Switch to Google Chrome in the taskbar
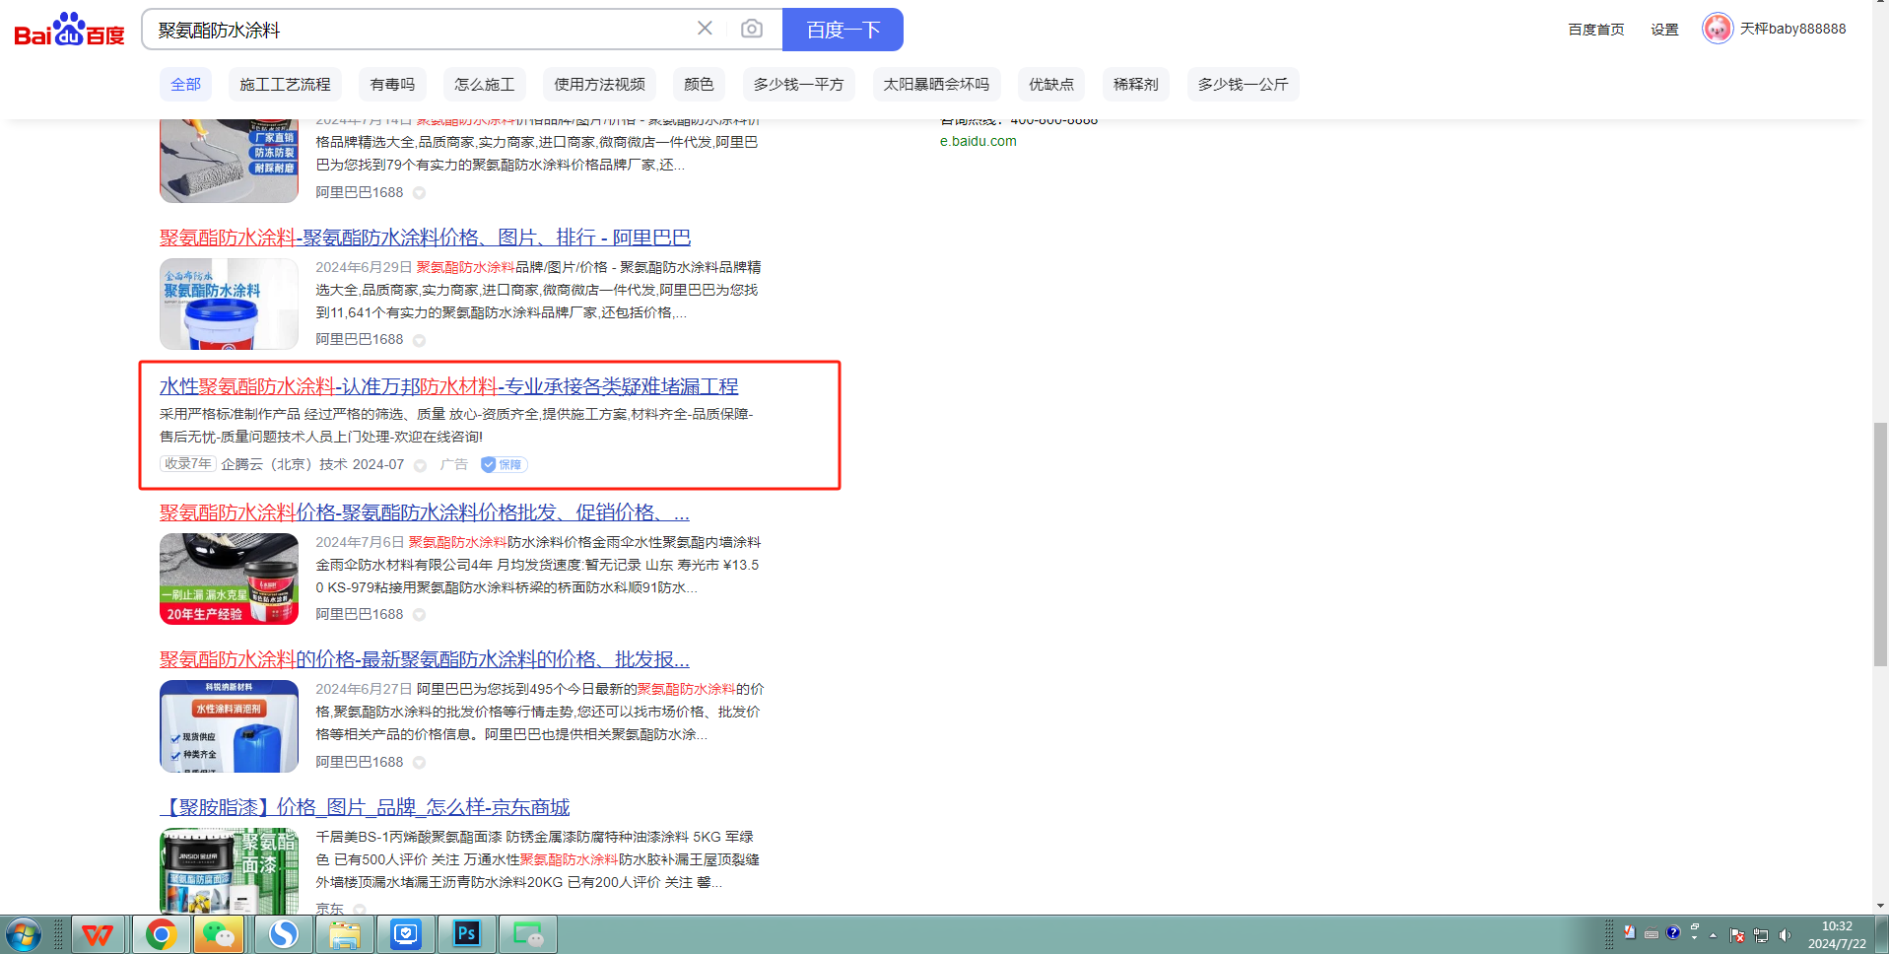Screen dimensions: 1889x954 pos(161,934)
